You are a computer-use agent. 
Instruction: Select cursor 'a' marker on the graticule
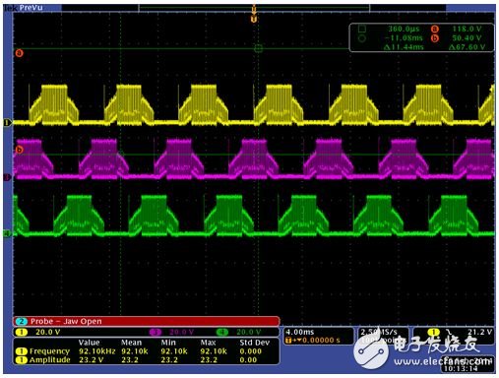click(x=20, y=53)
